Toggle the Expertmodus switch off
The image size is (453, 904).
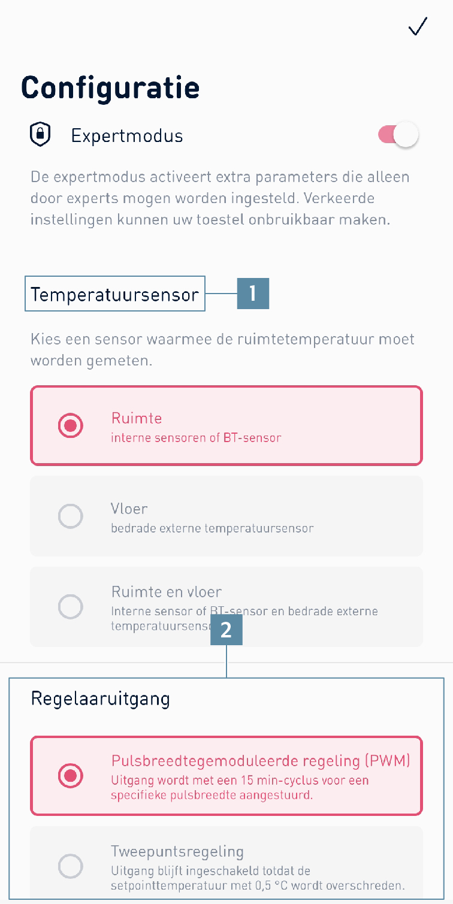click(x=398, y=135)
